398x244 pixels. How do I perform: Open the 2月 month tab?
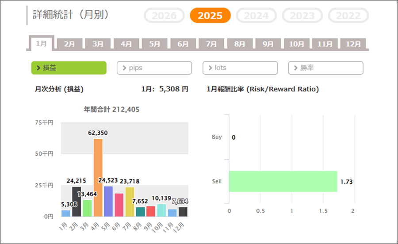click(69, 44)
